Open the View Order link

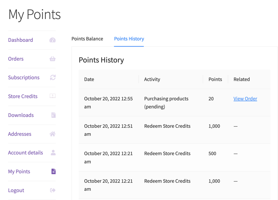pos(245,99)
